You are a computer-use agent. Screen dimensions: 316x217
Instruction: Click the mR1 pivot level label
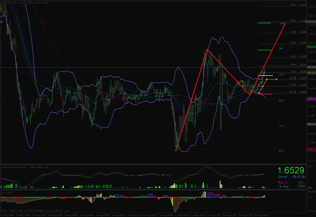[282, 75]
